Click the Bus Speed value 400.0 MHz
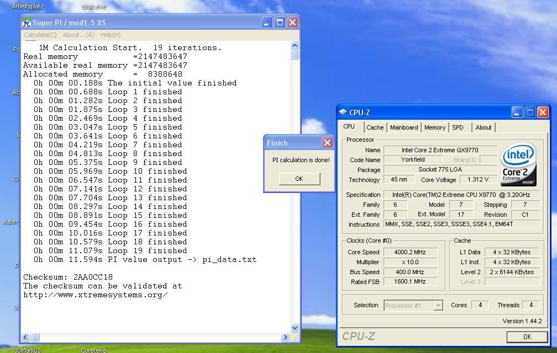This screenshot has width=557, height=353. [410, 272]
